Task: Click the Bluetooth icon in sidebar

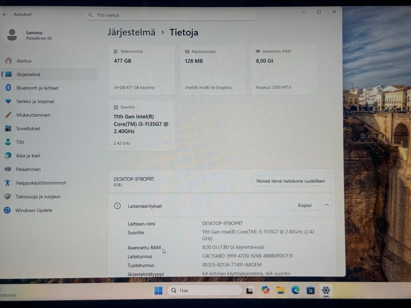Action: (8, 87)
